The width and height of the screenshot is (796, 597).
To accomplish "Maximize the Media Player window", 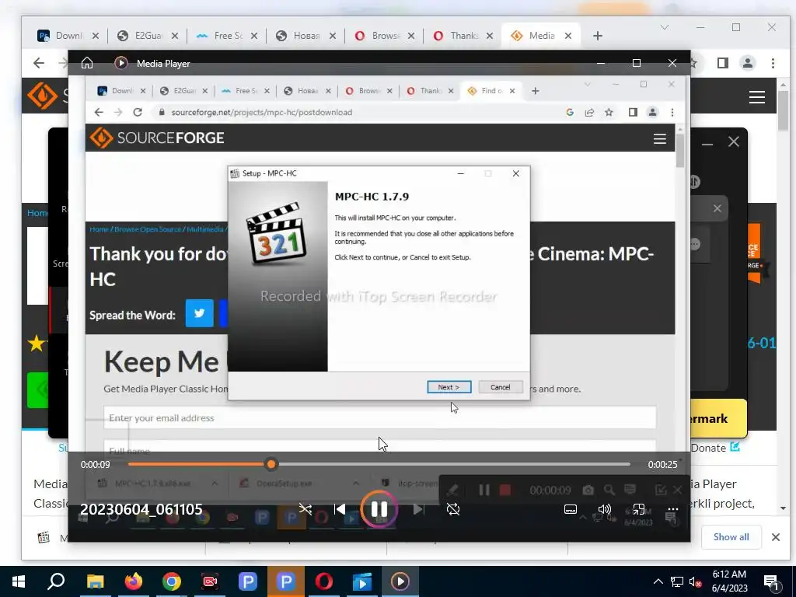I will (x=637, y=63).
